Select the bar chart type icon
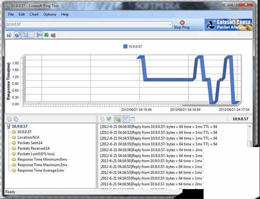This screenshot has height=199, width=260. 53,35
